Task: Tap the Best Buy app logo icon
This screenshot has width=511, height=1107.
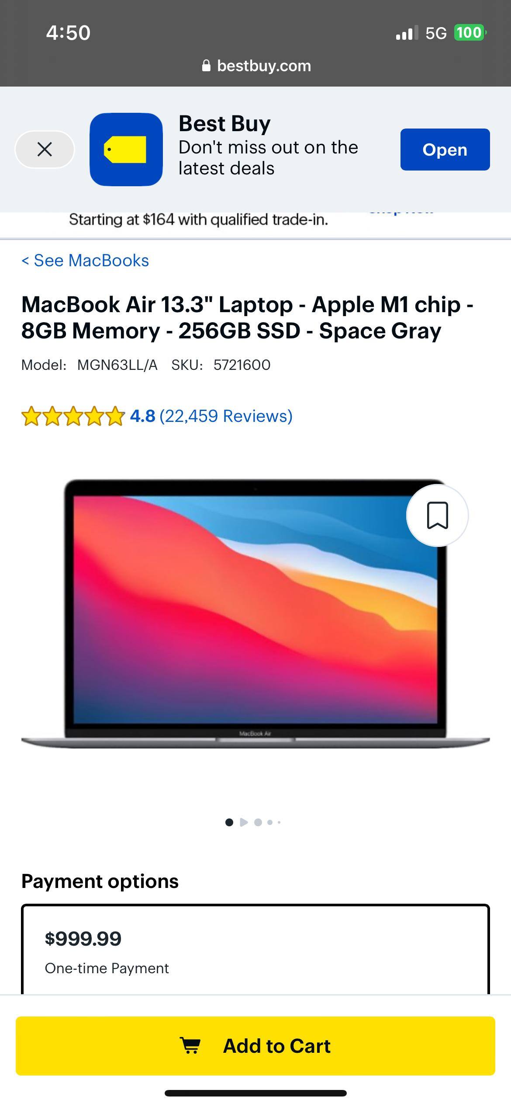Action: click(126, 150)
